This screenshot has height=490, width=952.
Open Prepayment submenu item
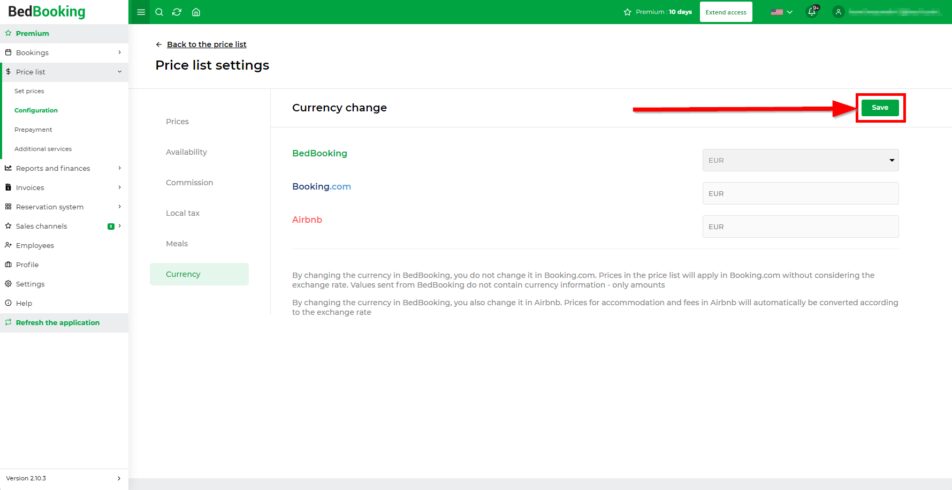tap(33, 130)
